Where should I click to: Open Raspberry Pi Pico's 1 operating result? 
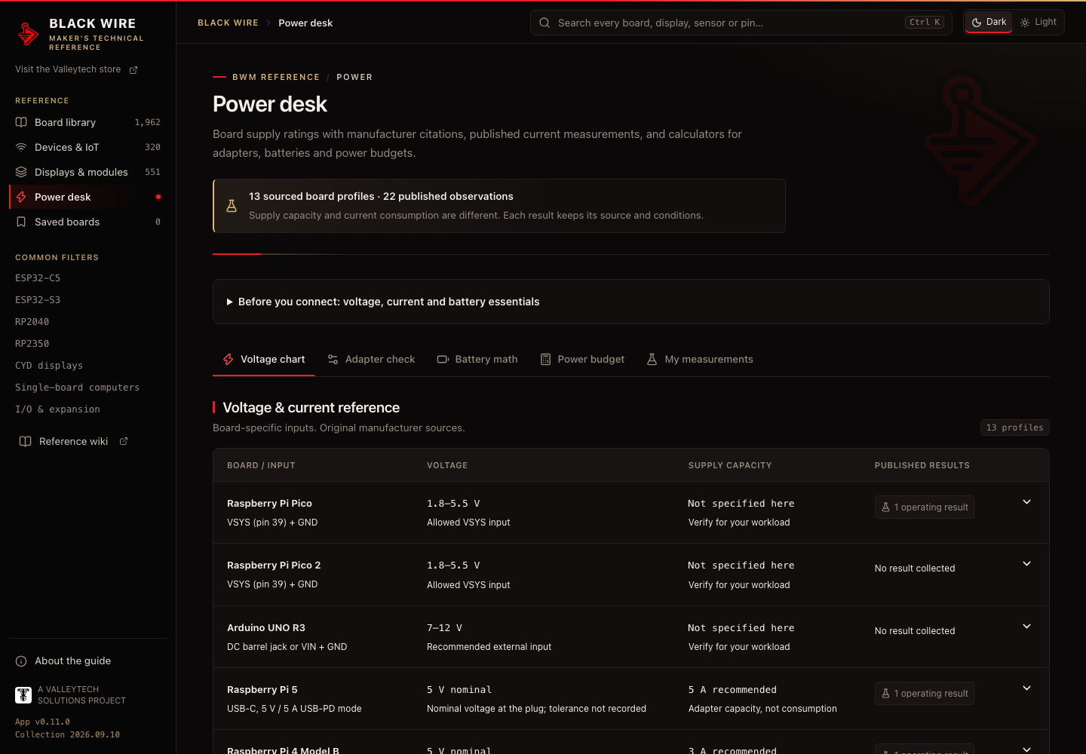tap(925, 507)
